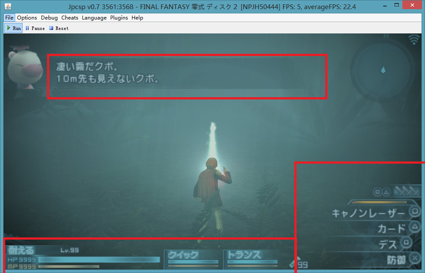Screen dimensions: 425x273
Task: Close the Jpcsp window
Action: [x=412, y=5]
